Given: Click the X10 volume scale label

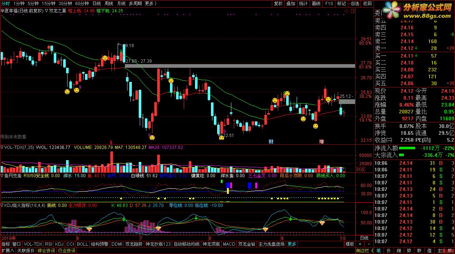Looking at the screenshot, I should point(360,170).
